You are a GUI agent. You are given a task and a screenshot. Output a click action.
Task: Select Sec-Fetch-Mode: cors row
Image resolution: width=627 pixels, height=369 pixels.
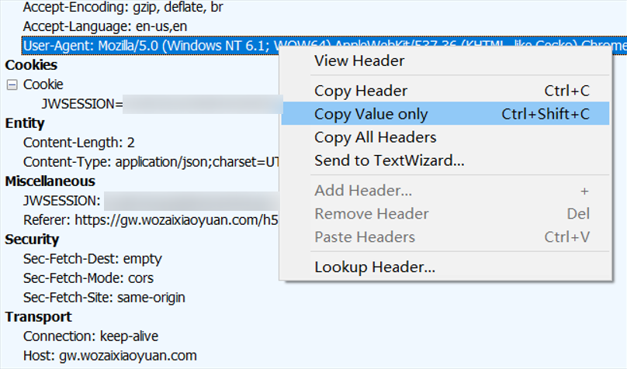pos(88,278)
